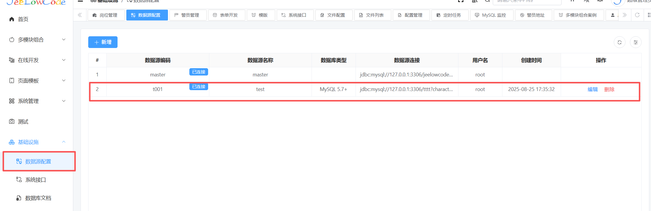Click the home icon in sidebar
Viewport: 651px width, 211px height.
point(12,19)
